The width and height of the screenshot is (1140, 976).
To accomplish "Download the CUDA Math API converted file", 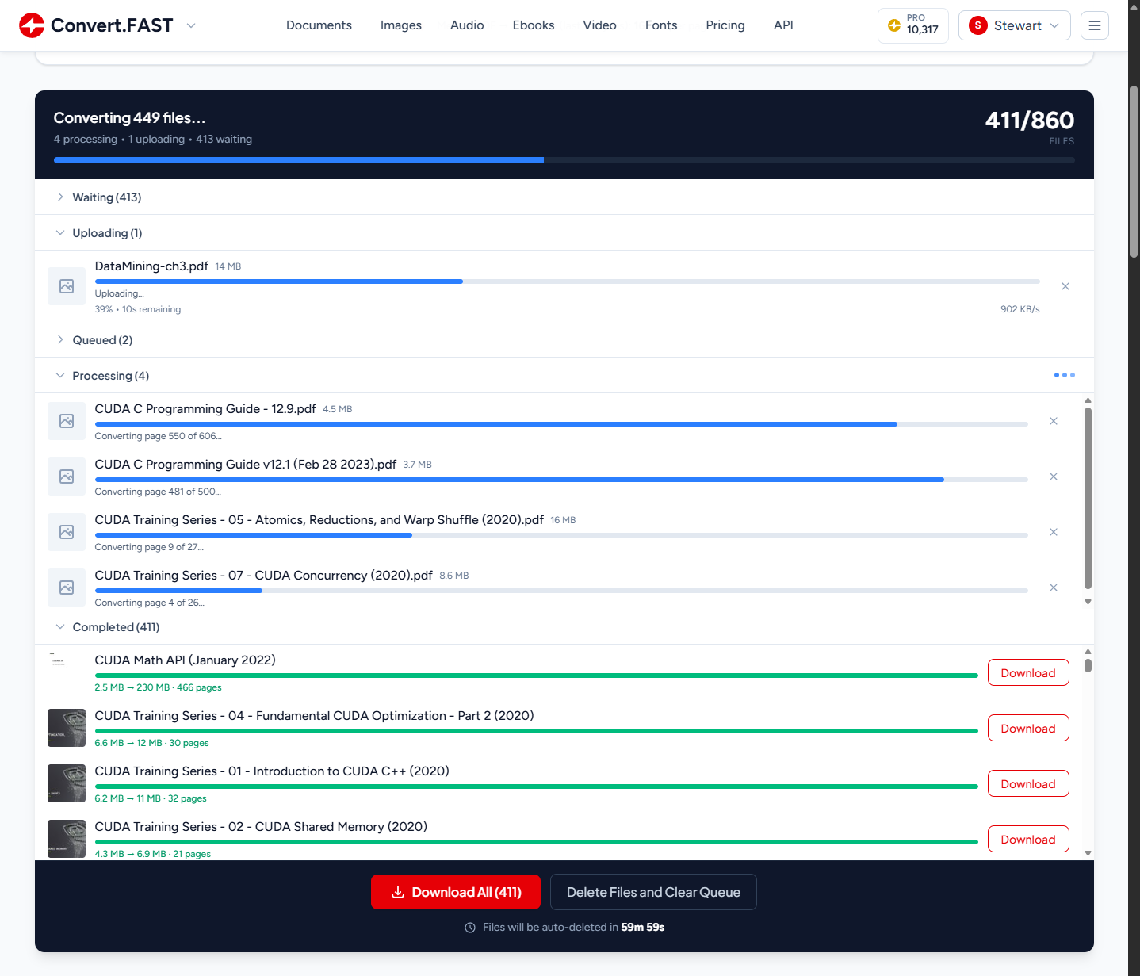I will [x=1027, y=672].
